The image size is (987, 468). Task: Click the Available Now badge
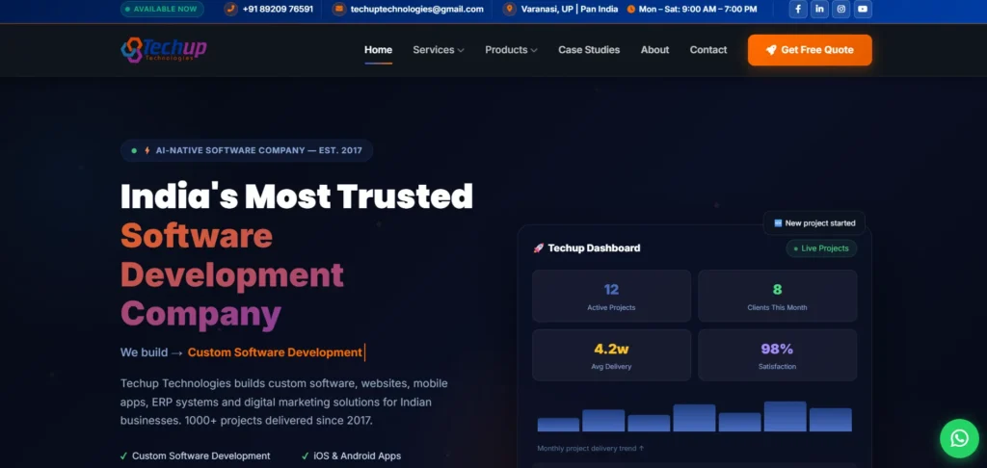[x=162, y=9]
